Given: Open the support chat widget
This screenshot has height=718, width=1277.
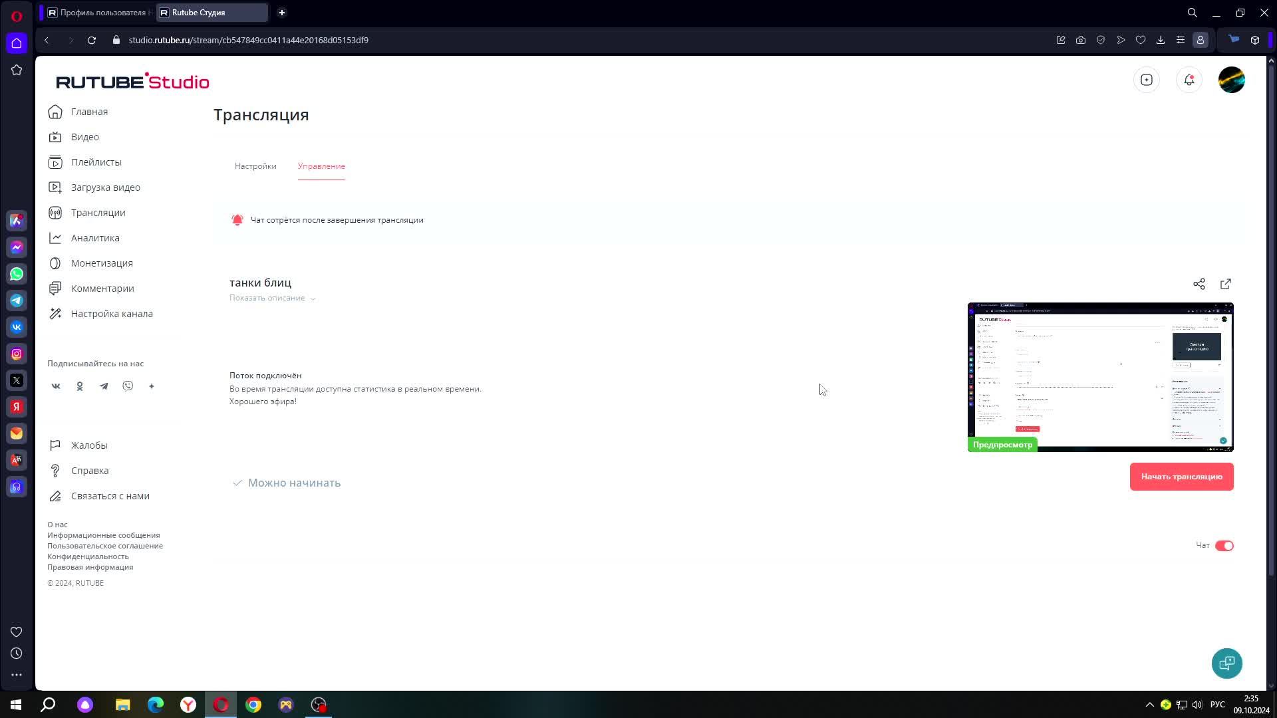Looking at the screenshot, I should click(x=1226, y=663).
